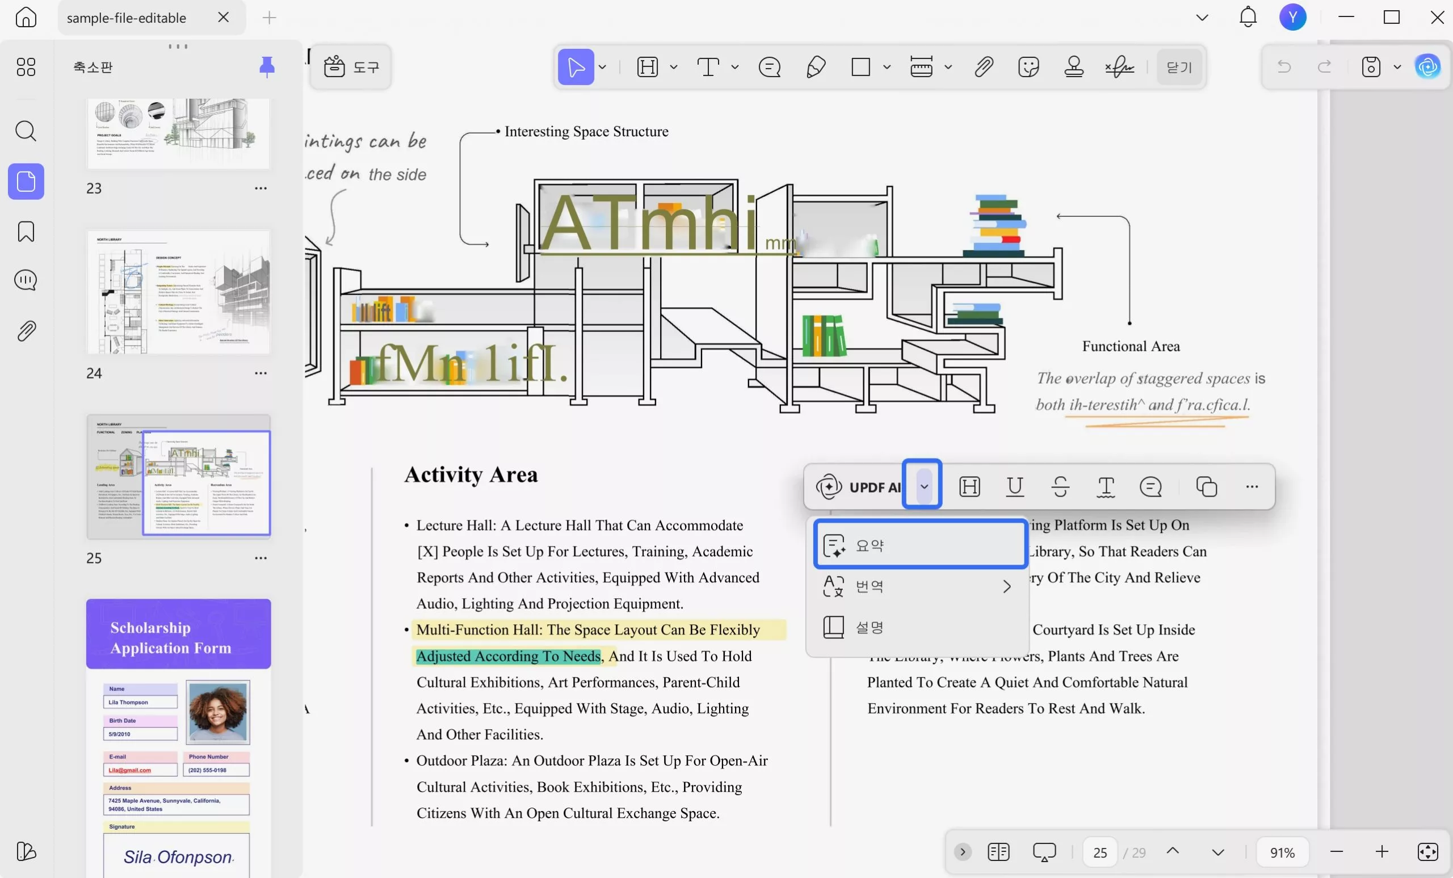Viewport: 1453px width, 878px height.
Task: Choose 요약 summarize menu item
Action: point(920,545)
